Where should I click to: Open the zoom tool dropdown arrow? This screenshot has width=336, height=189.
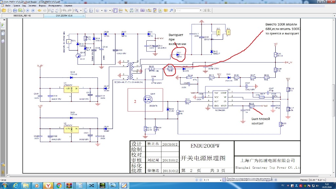click(81, 10)
